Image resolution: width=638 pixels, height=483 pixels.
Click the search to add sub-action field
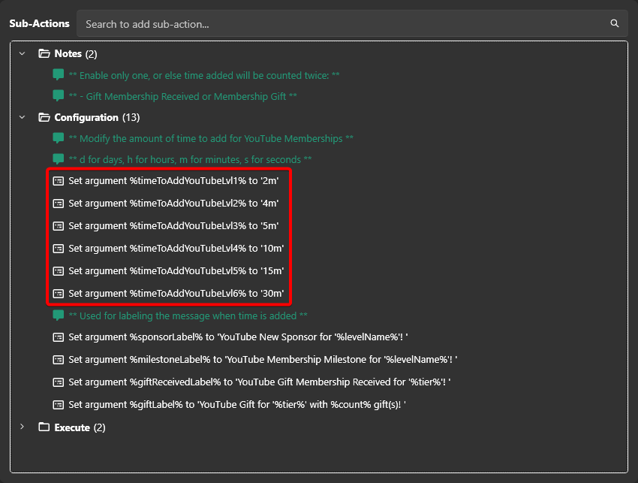300,23
